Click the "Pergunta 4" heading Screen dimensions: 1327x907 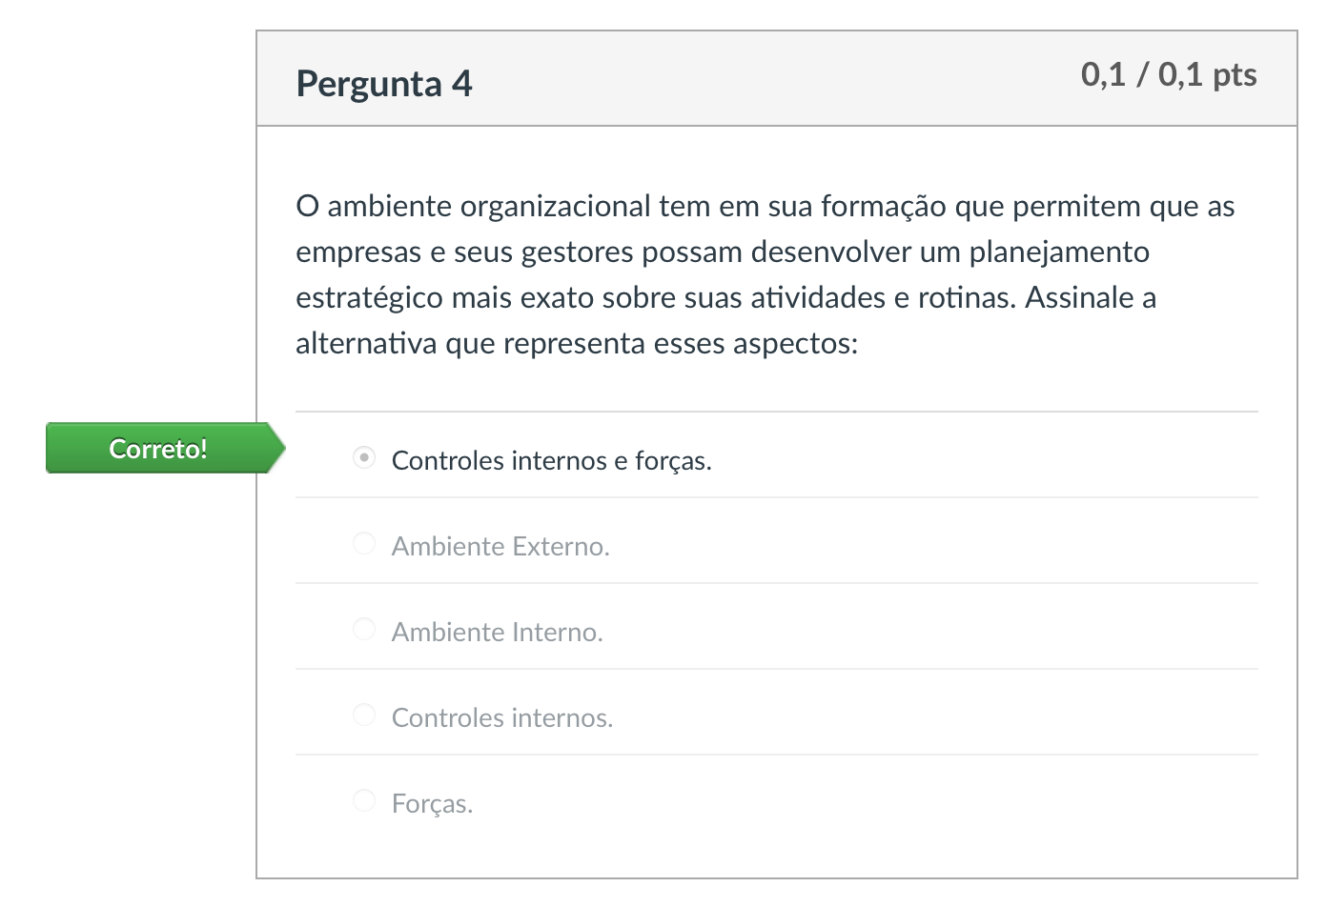[384, 84]
